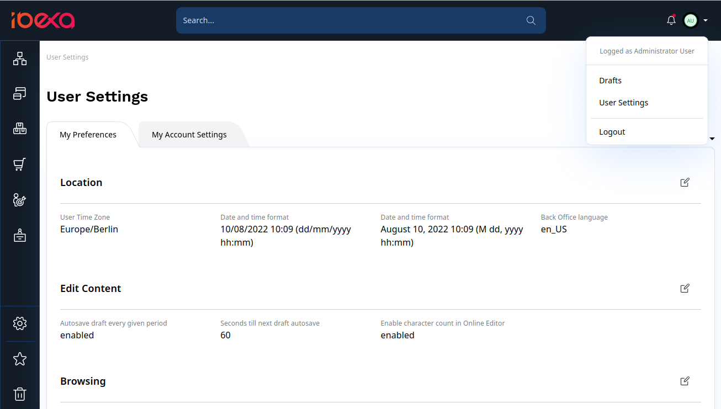Click the 'Logged as Administrator User' text
Viewport: 721px width, 409px height.
(x=647, y=51)
